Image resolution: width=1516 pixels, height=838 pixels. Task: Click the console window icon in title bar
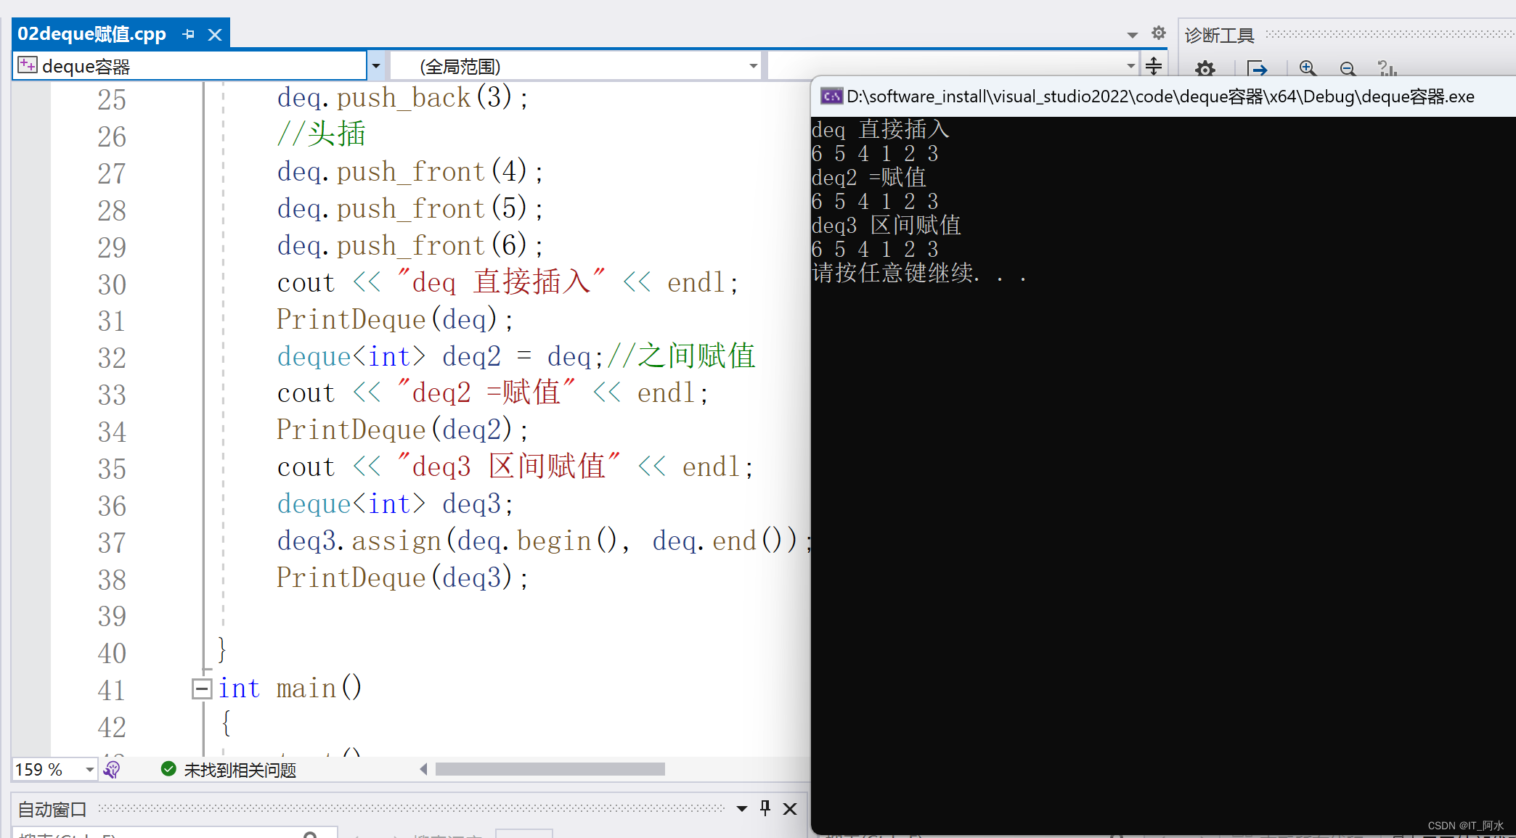(x=831, y=96)
